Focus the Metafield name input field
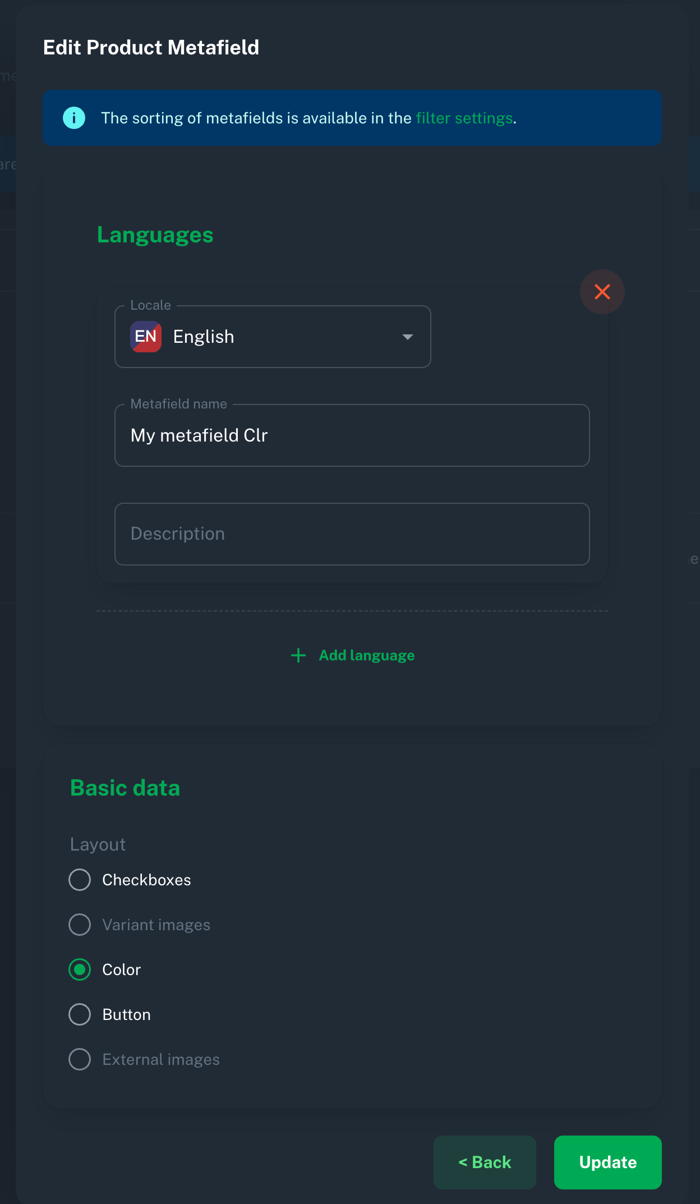Screen dimensions: 700x1204 coord(352,435)
